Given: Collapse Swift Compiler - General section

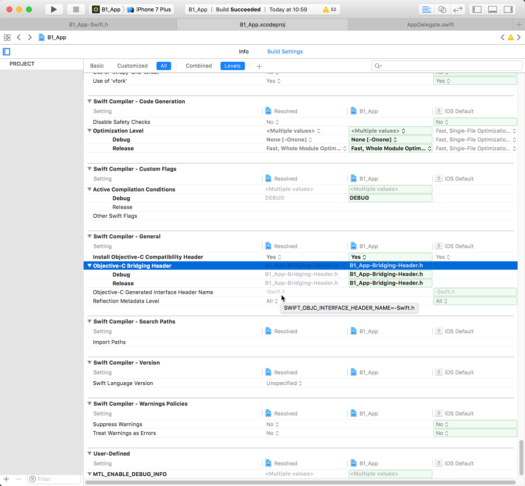Looking at the screenshot, I should coord(89,236).
